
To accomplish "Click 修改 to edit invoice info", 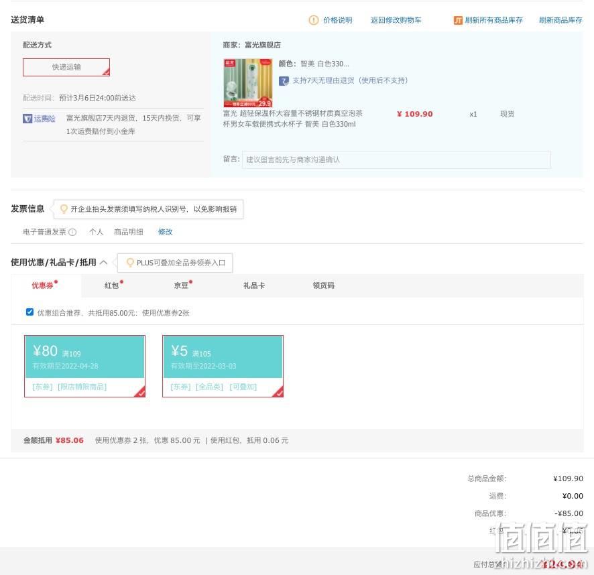I will click(x=165, y=232).
